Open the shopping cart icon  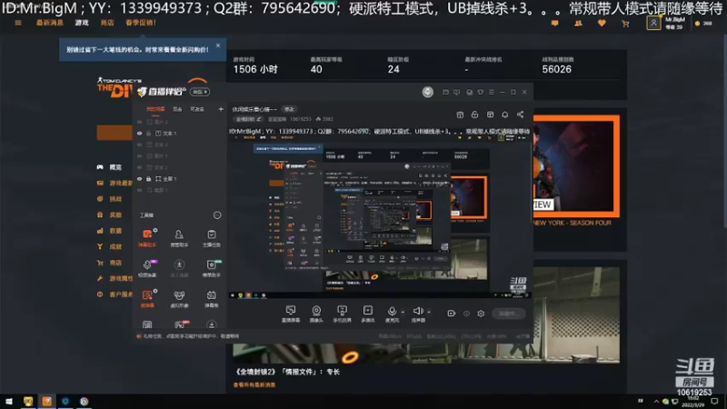(x=625, y=24)
